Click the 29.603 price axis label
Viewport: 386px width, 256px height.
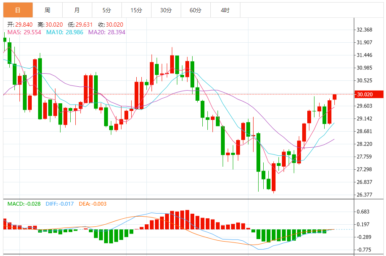pos(364,106)
